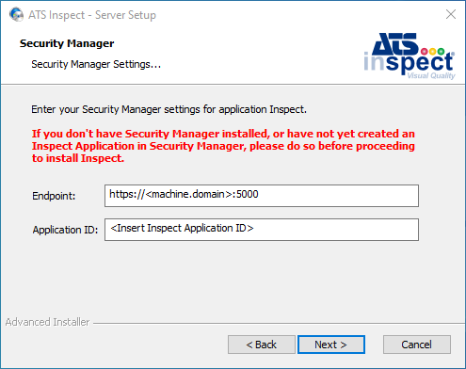Select the Security Manager heading
Image resolution: width=466 pixels, height=369 pixels.
[67, 43]
